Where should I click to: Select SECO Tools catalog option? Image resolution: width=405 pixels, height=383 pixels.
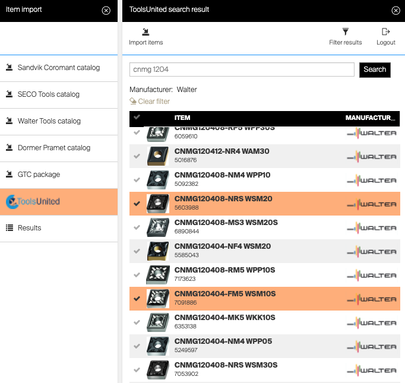tap(48, 94)
